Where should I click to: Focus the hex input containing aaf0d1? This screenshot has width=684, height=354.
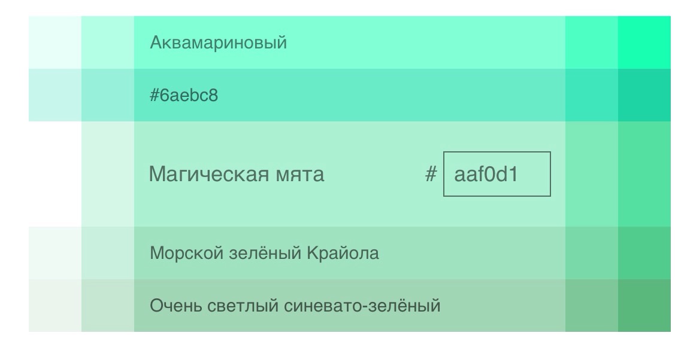pyautogui.click(x=497, y=174)
